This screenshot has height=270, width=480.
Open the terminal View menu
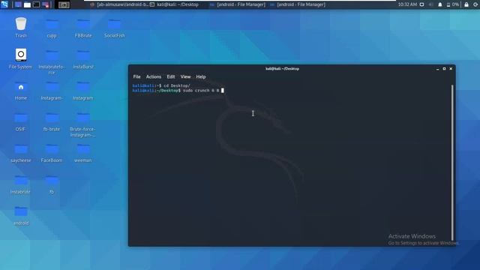(185, 76)
